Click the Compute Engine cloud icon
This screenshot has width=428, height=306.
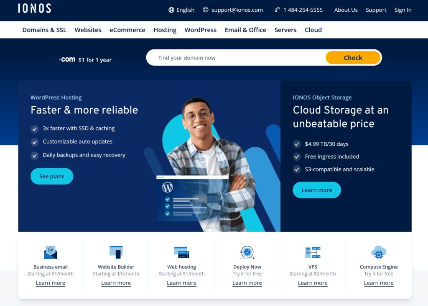click(378, 252)
